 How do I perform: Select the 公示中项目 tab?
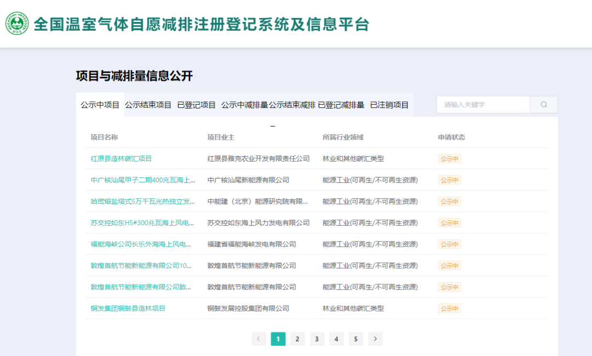[100, 105]
